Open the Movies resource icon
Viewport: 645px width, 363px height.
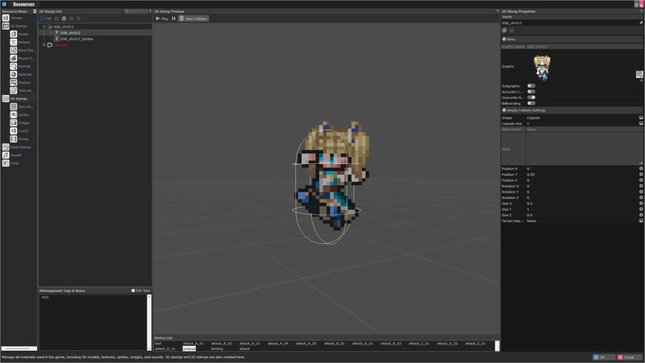coord(14,139)
